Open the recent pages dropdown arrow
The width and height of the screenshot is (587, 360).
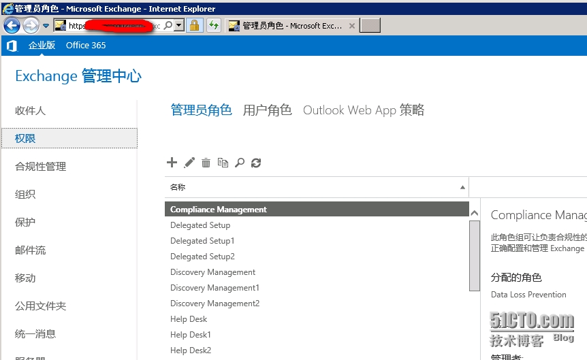(46, 26)
